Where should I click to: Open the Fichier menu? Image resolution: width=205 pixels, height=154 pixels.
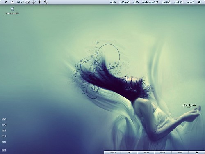point(178,2)
